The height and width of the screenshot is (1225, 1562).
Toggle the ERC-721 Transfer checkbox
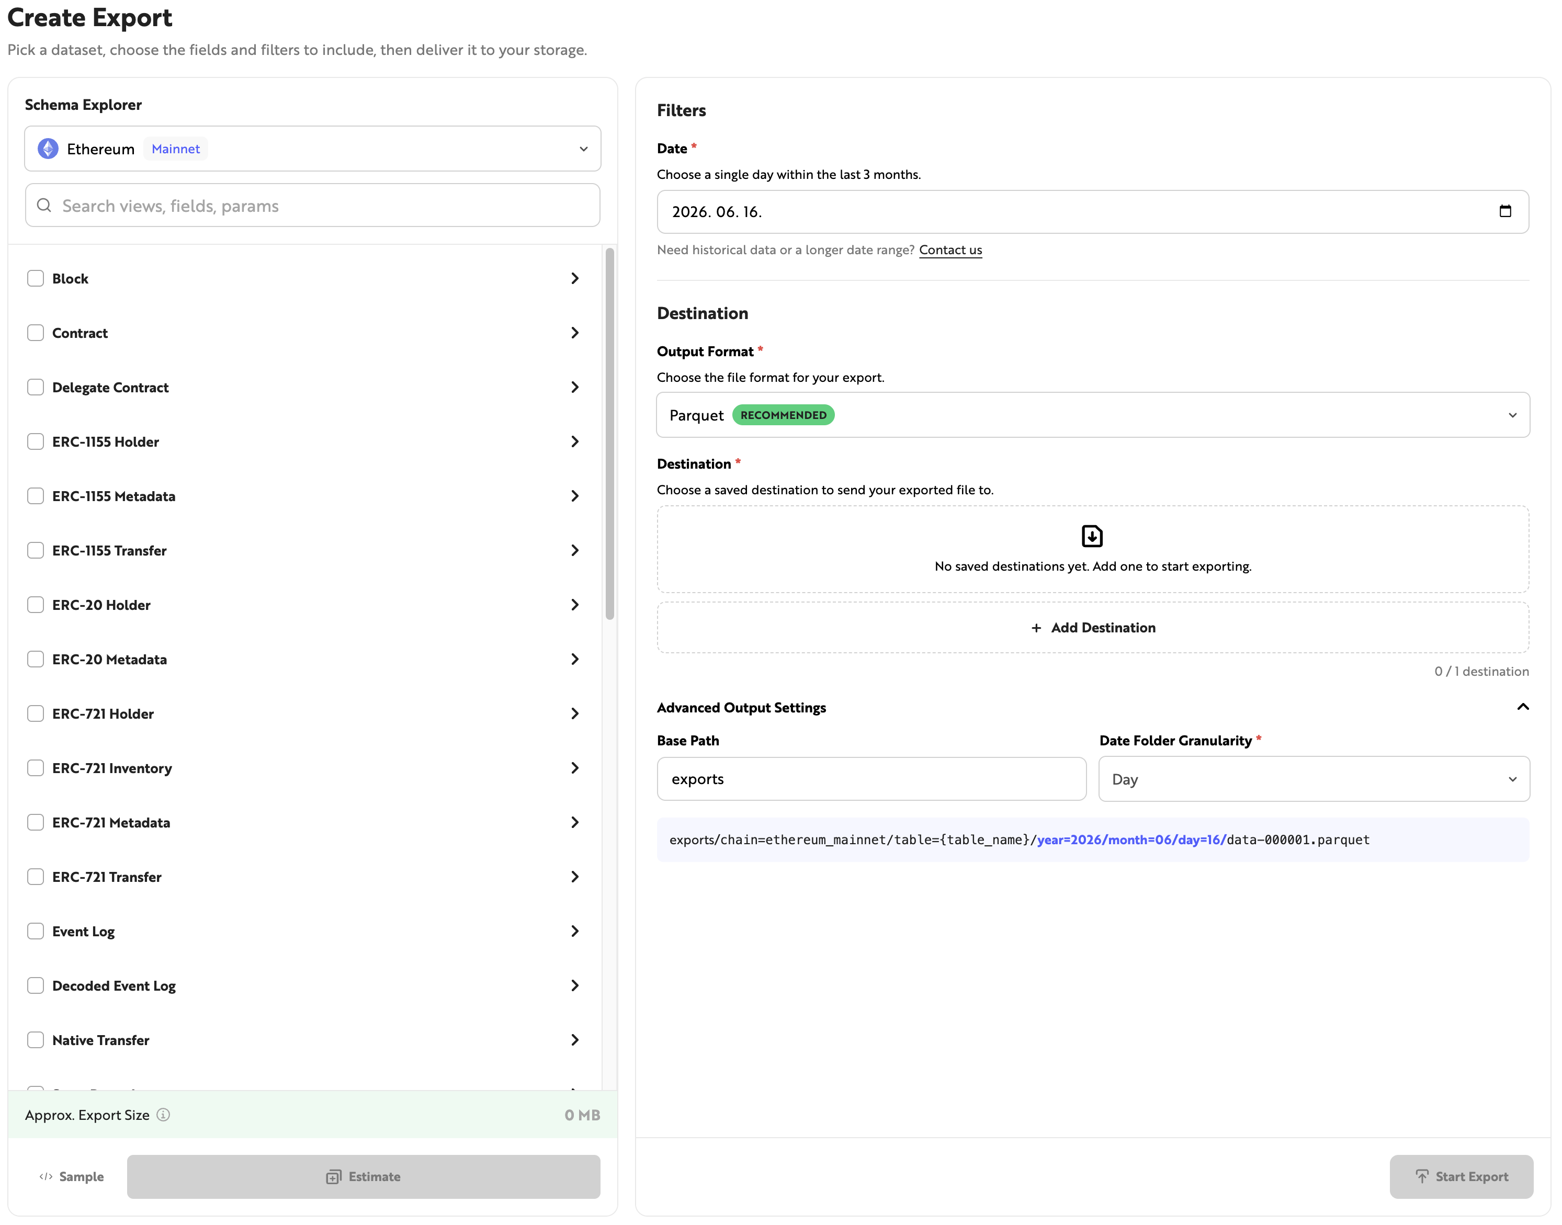point(35,877)
